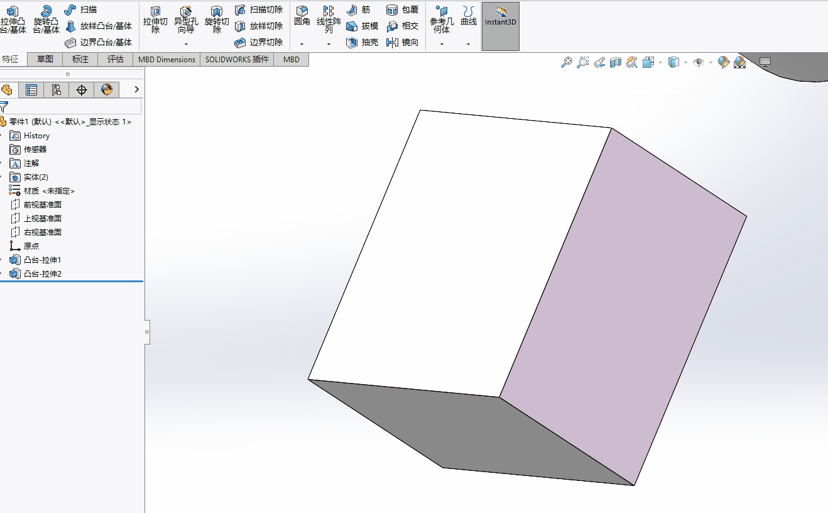Open the Dynamic Annotation Views icon
This screenshot has width=828, height=513.
pyautogui.click(x=632, y=62)
